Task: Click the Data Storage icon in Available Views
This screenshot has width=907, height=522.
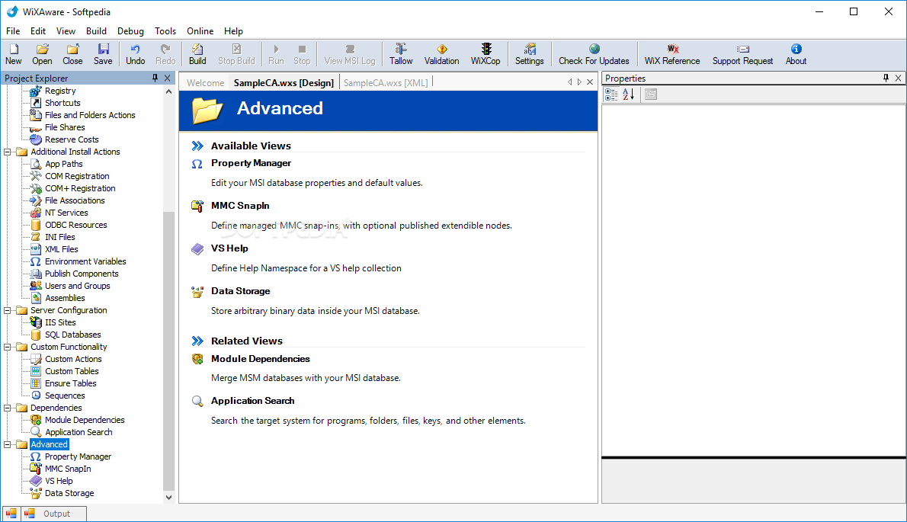Action: [197, 291]
